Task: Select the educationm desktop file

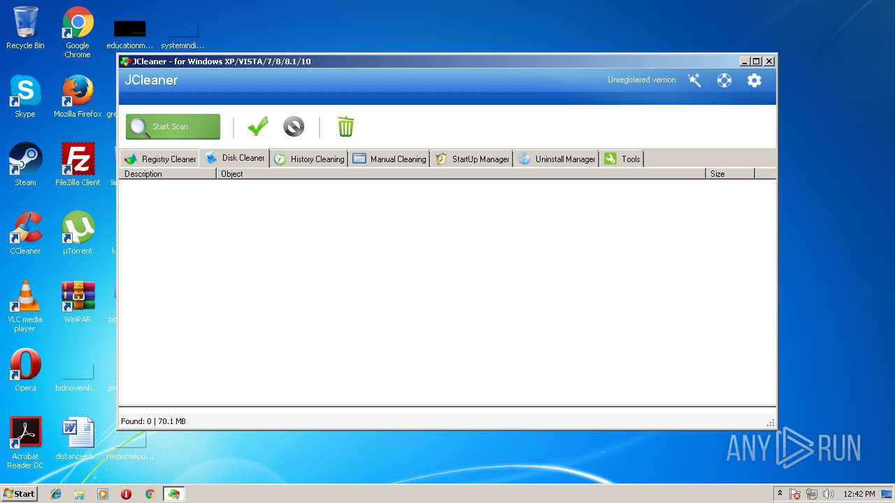Action: [130, 35]
